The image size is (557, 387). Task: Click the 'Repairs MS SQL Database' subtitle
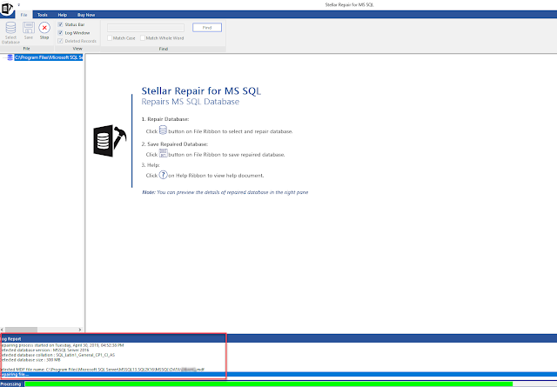pyautogui.click(x=190, y=102)
